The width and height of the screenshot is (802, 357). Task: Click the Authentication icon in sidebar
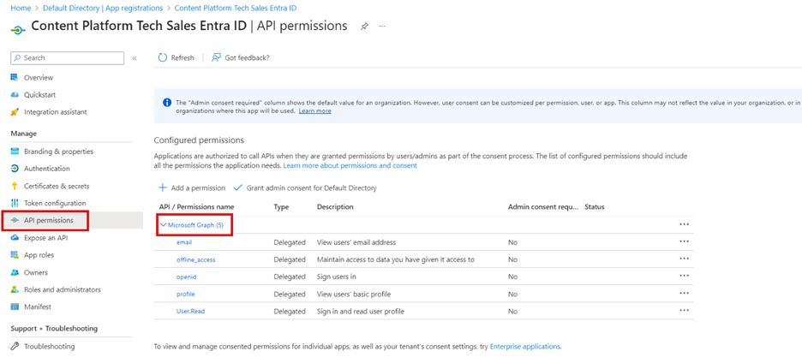pyautogui.click(x=15, y=169)
